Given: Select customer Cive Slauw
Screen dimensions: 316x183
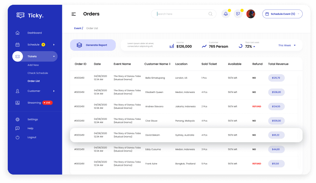Looking at the screenshot, I should pyautogui.click(x=151, y=121).
